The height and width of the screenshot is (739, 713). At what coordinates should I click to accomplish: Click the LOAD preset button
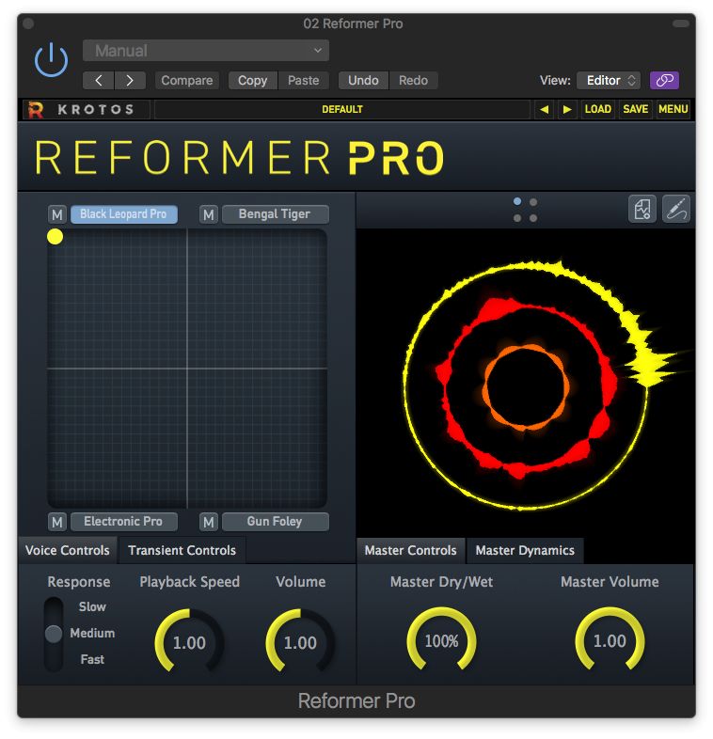(x=598, y=109)
